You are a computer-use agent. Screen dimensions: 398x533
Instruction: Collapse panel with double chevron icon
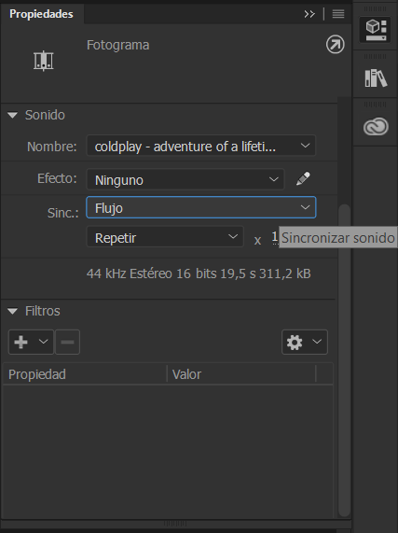click(309, 14)
